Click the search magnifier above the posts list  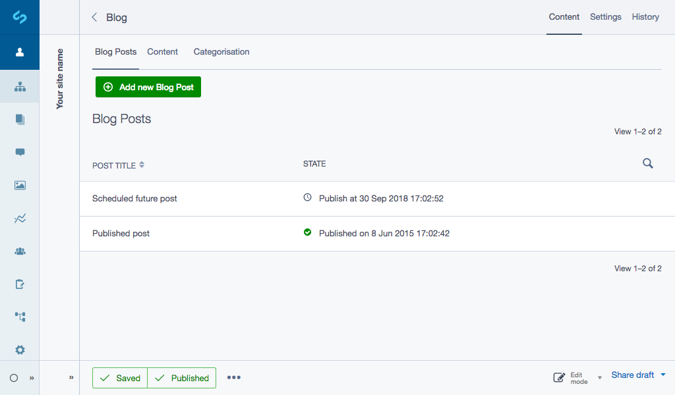pyautogui.click(x=647, y=163)
